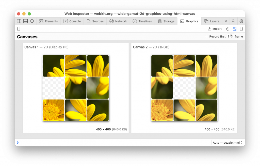Click the Import button

pyautogui.click(x=215, y=29)
